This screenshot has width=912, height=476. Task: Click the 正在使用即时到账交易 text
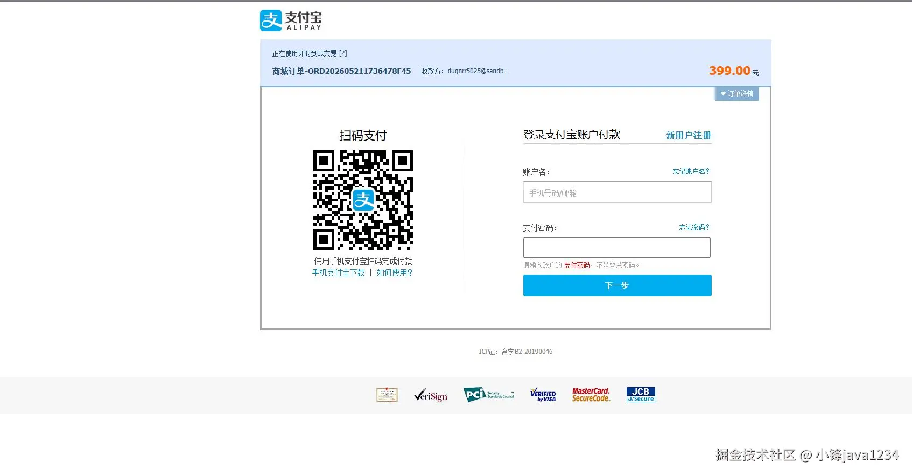tap(304, 53)
